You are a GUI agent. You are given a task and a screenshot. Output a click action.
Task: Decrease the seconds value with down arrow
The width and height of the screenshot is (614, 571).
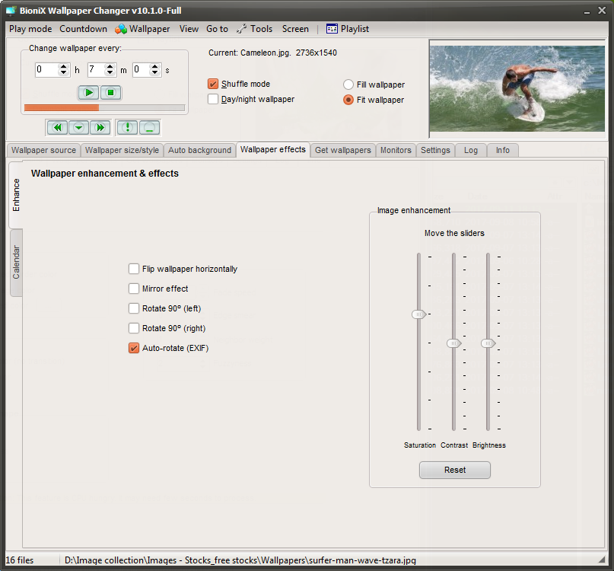coord(155,73)
